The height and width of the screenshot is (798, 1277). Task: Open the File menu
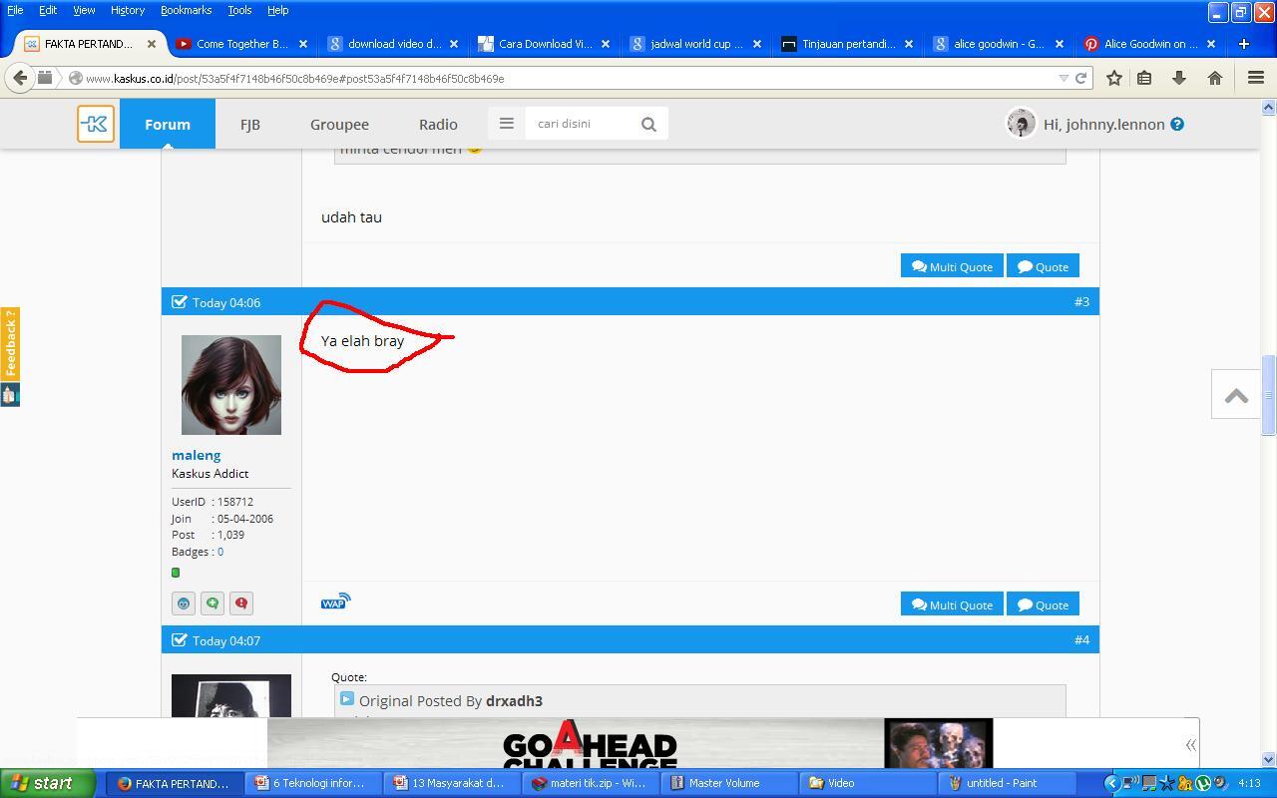pyautogui.click(x=15, y=10)
